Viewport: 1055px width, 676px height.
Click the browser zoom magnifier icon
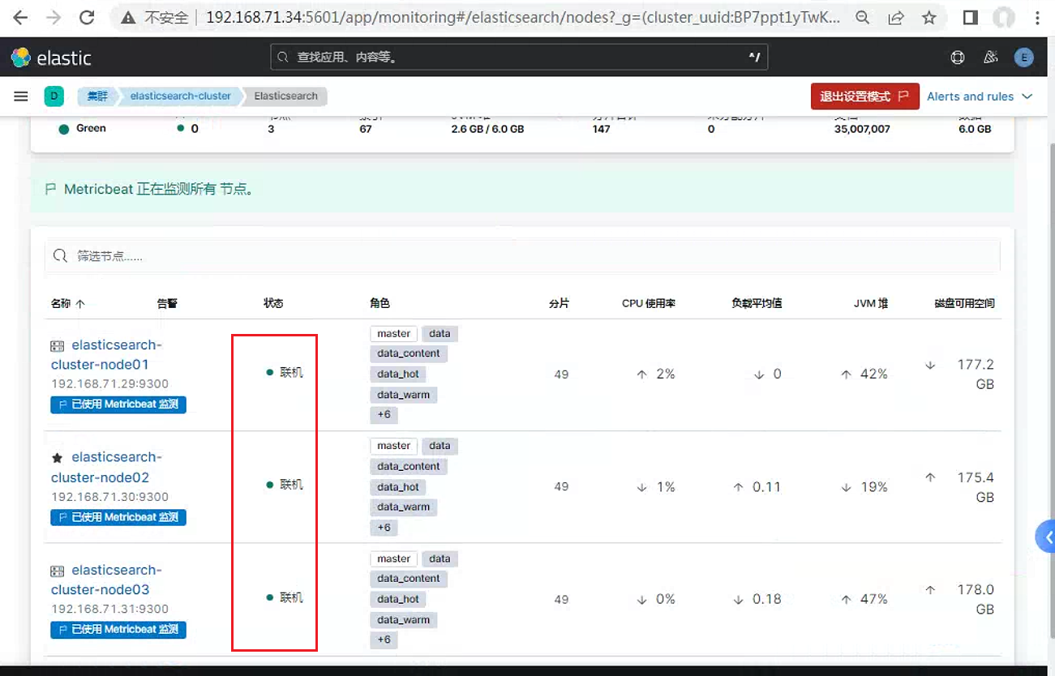[x=863, y=17]
